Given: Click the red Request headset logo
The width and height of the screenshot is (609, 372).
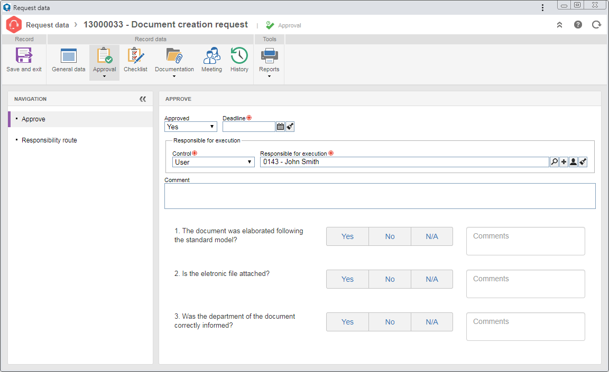Looking at the screenshot, I should click(14, 25).
